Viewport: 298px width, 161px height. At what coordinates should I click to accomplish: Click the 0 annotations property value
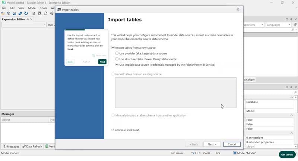click(x=269, y=138)
